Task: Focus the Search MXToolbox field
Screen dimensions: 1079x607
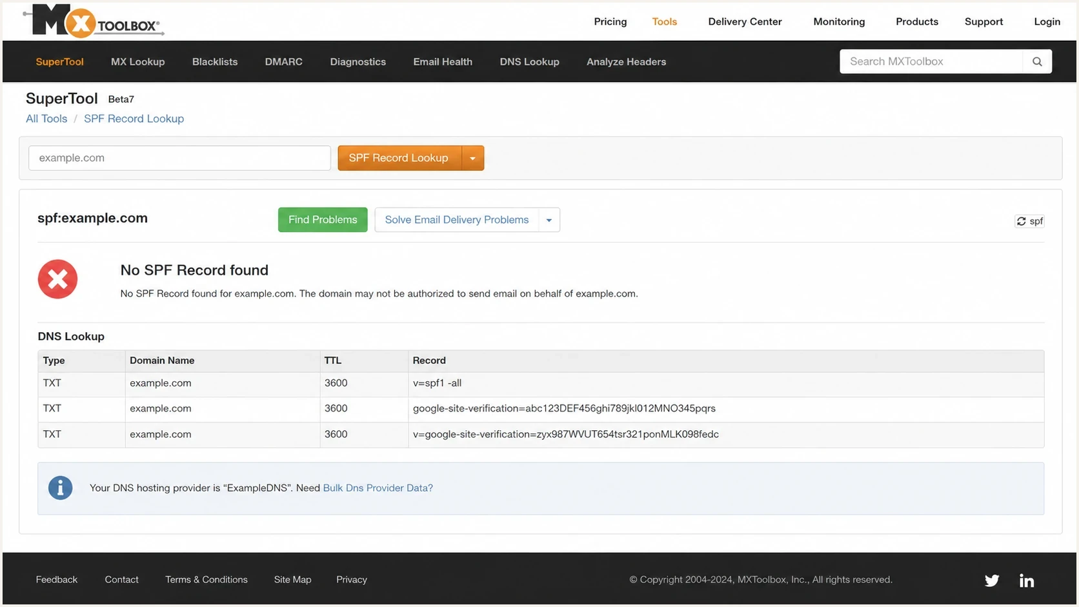Action: (931, 61)
